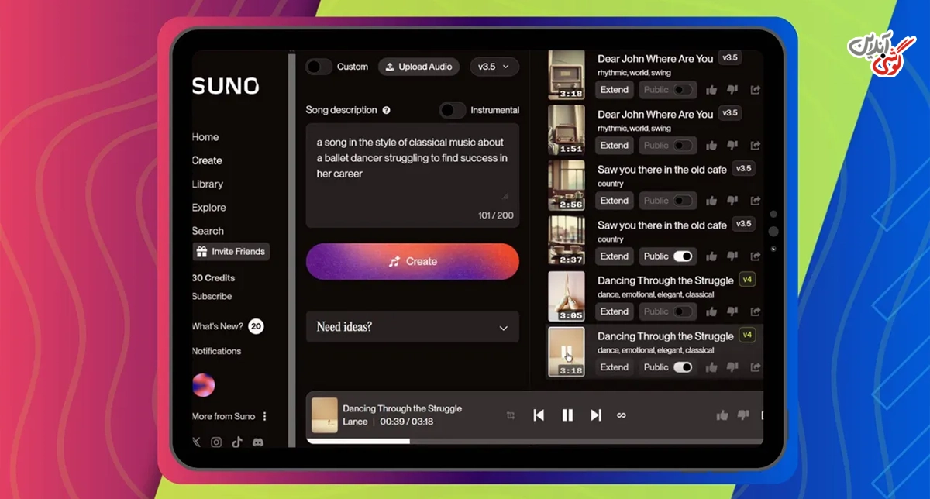Toggle Public on Dear John 1:51 track
This screenshot has height=499, width=930.
683,146
